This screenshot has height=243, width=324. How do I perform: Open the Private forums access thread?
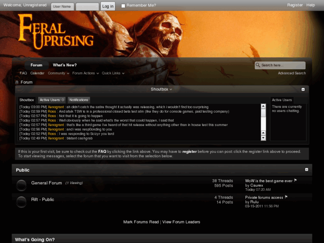coord(264,198)
